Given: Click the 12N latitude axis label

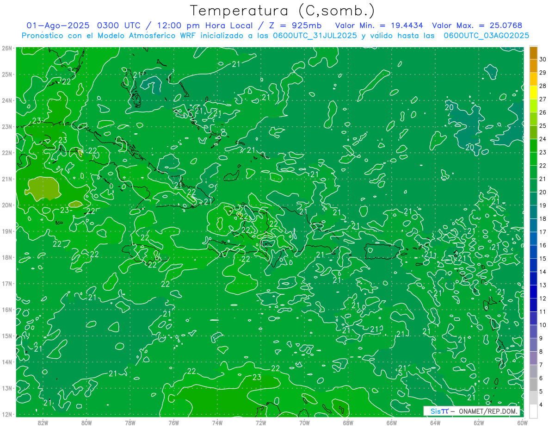Looking at the screenshot, I should (x=7, y=414).
